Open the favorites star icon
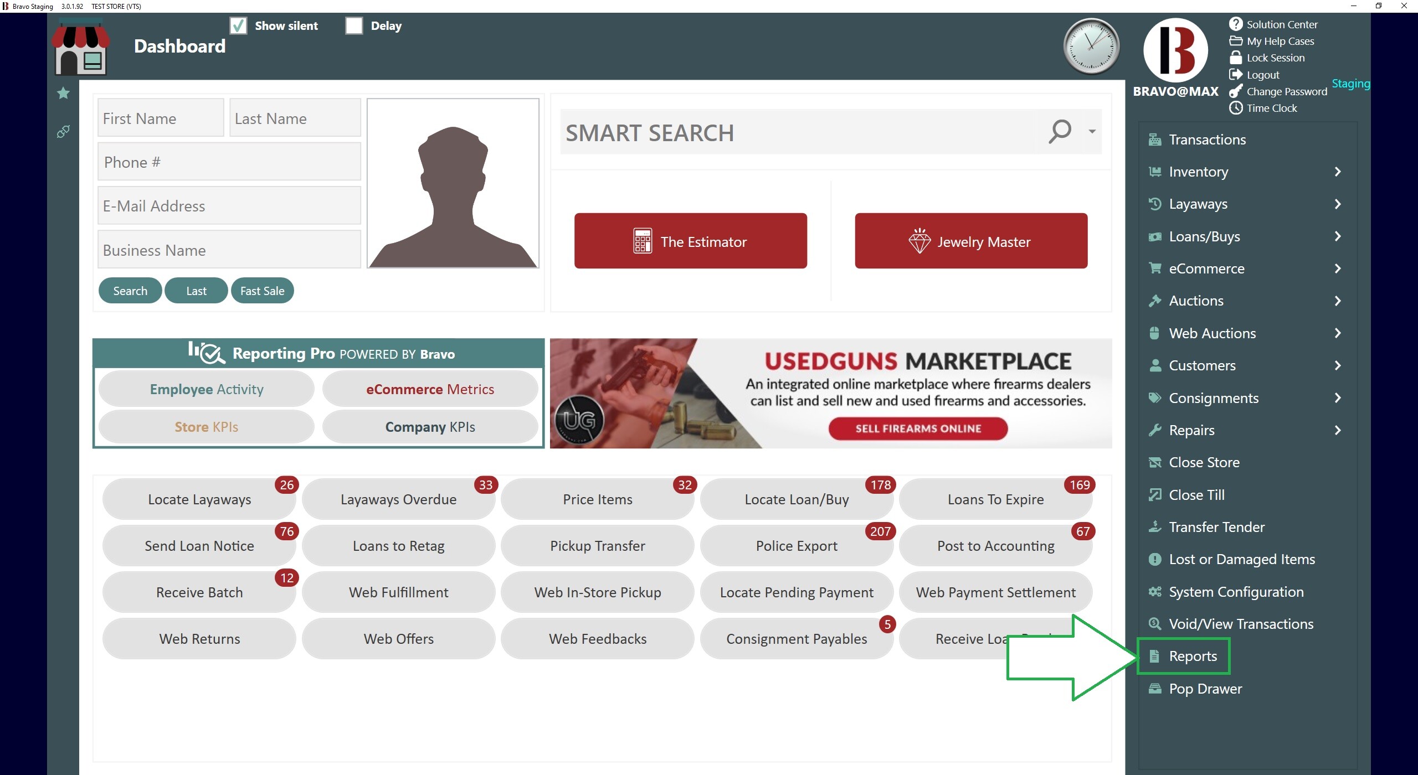This screenshot has height=775, width=1418. coord(63,93)
